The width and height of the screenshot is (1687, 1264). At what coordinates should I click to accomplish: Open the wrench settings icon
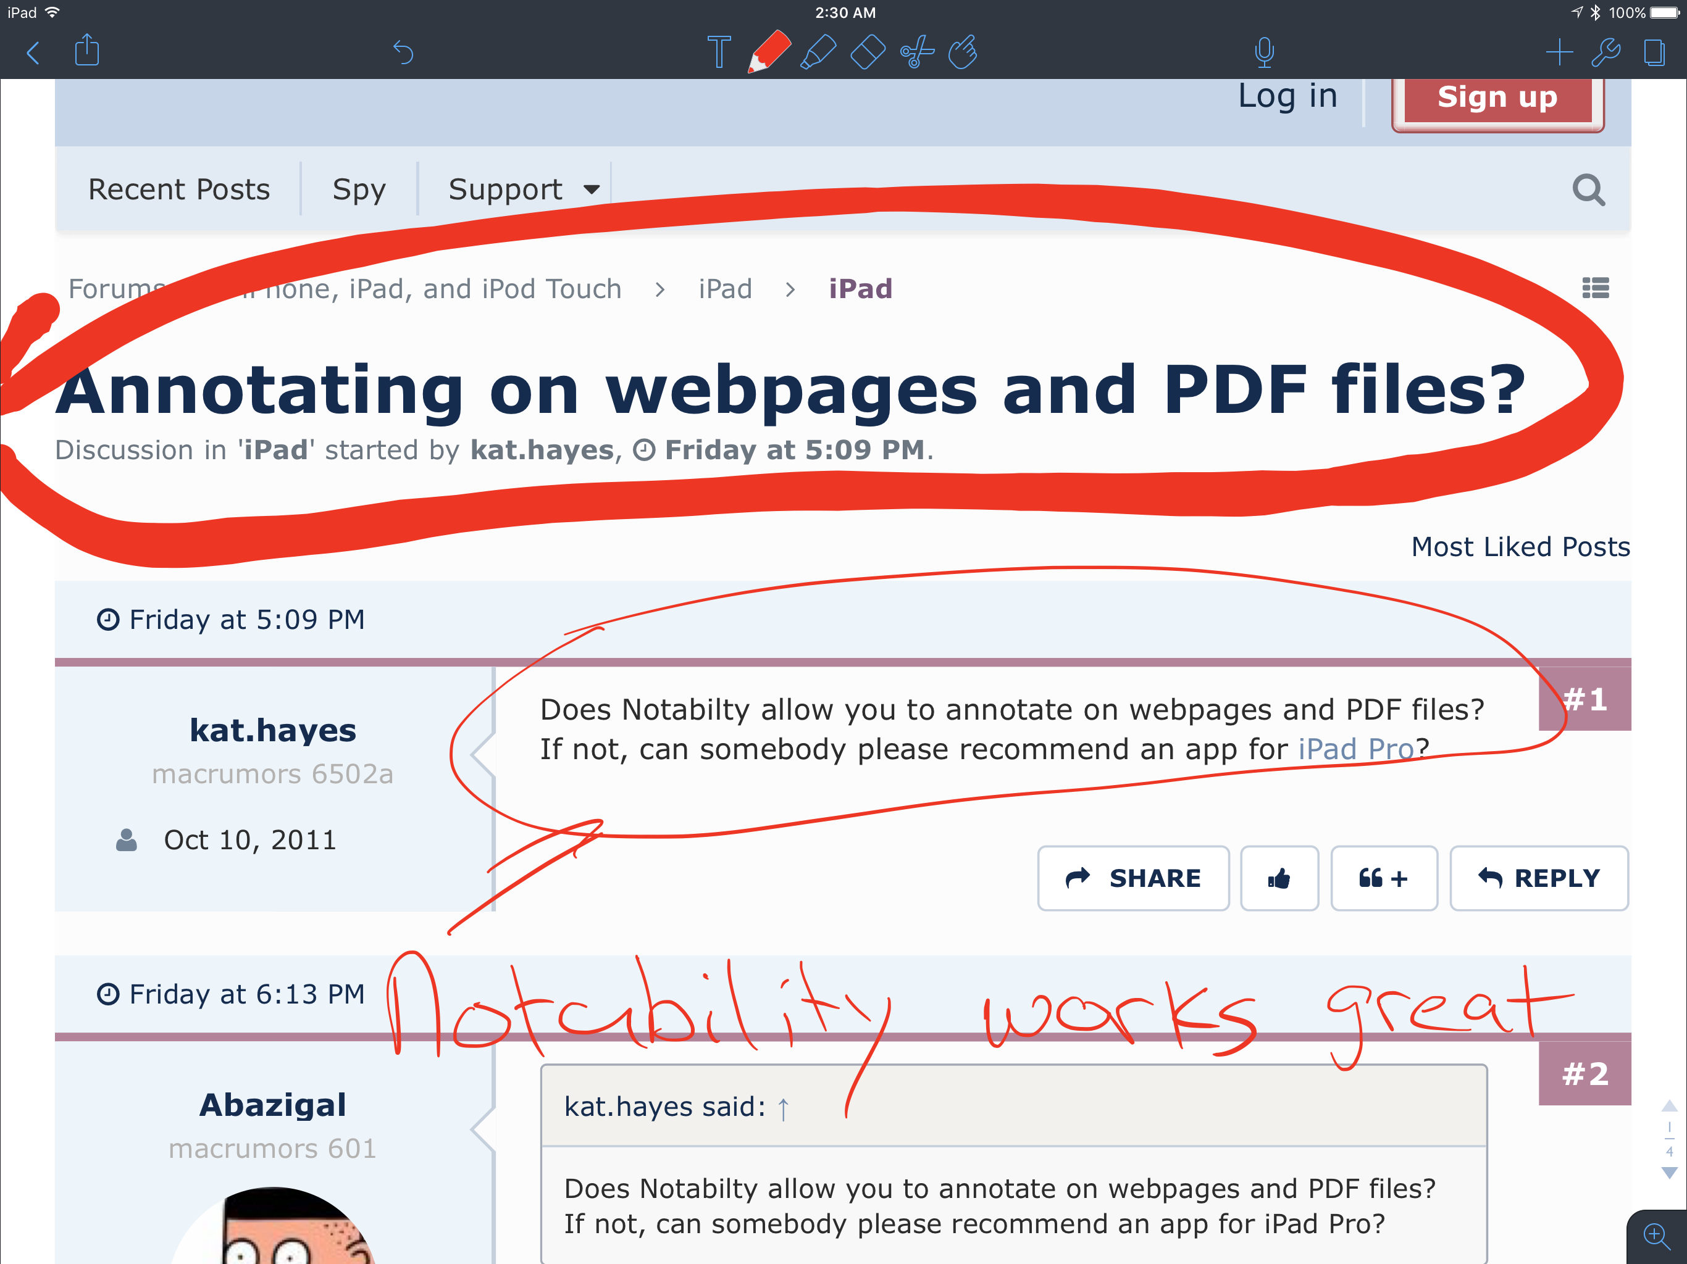click(x=1605, y=52)
